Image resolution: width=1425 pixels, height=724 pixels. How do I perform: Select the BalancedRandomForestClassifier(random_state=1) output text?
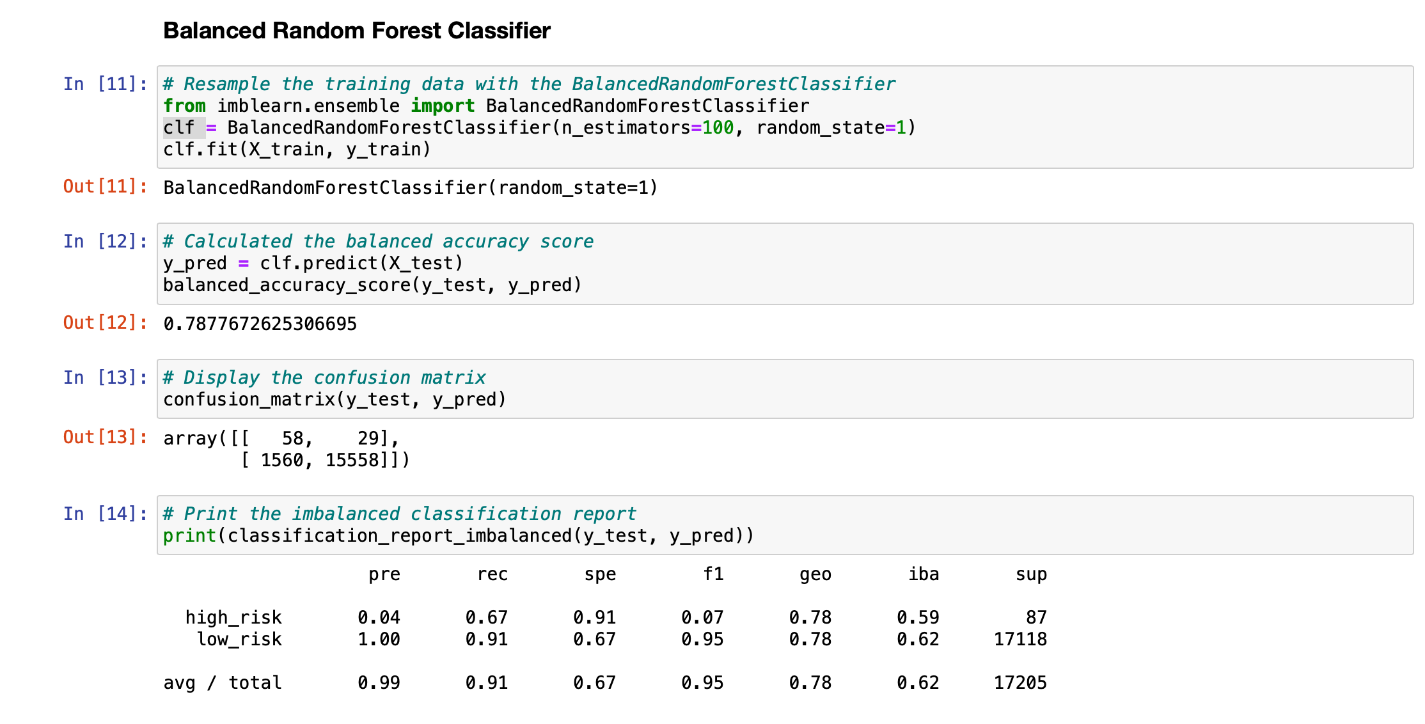(410, 188)
